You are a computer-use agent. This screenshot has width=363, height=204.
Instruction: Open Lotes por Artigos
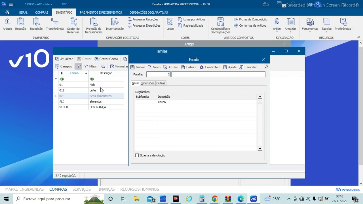[192, 20]
